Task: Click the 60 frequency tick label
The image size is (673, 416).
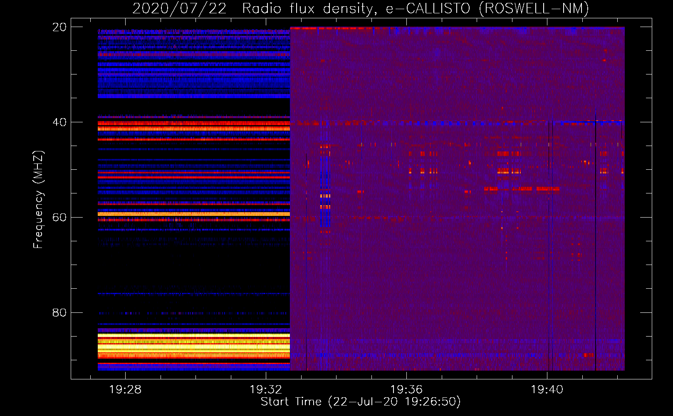Action: (59, 218)
